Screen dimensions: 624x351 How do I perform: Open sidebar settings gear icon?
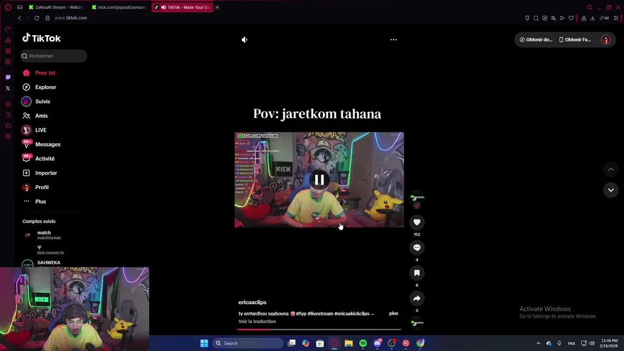point(8,136)
